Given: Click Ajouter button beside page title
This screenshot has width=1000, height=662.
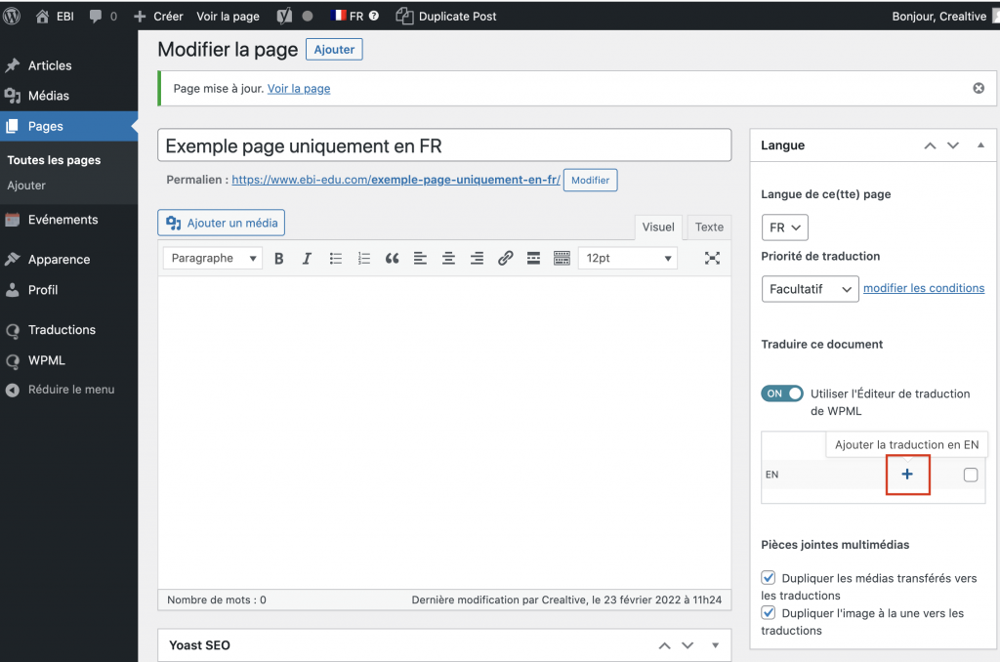Looking at the screenshot, I should point(334,50).
